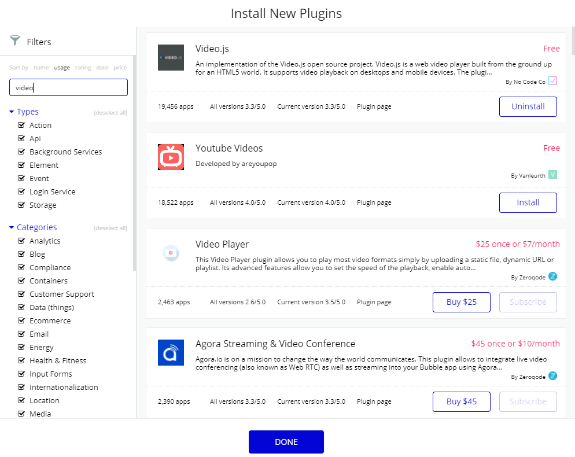The height and width of the screenshot is (457, 575).
Task: Toggle the Customer Support checkbox
Action: (21, 294)
